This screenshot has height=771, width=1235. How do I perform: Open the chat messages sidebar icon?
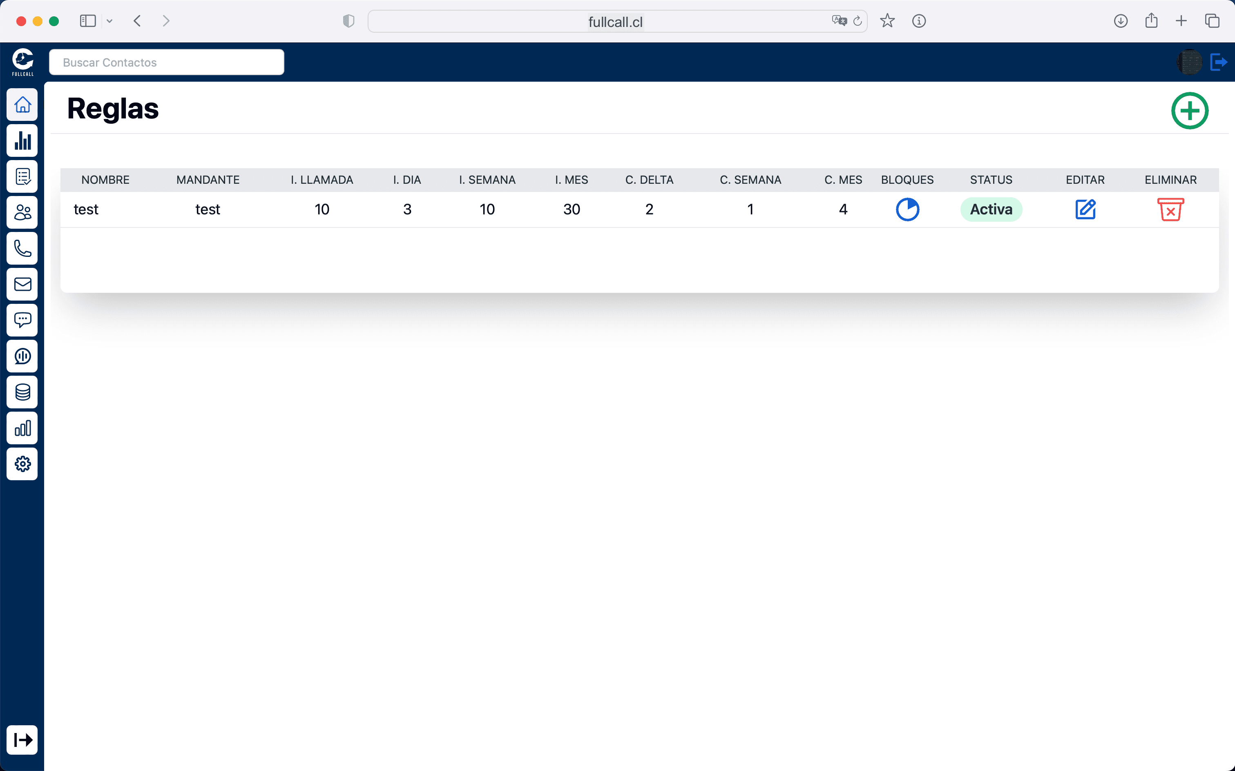tap(22, 320)
